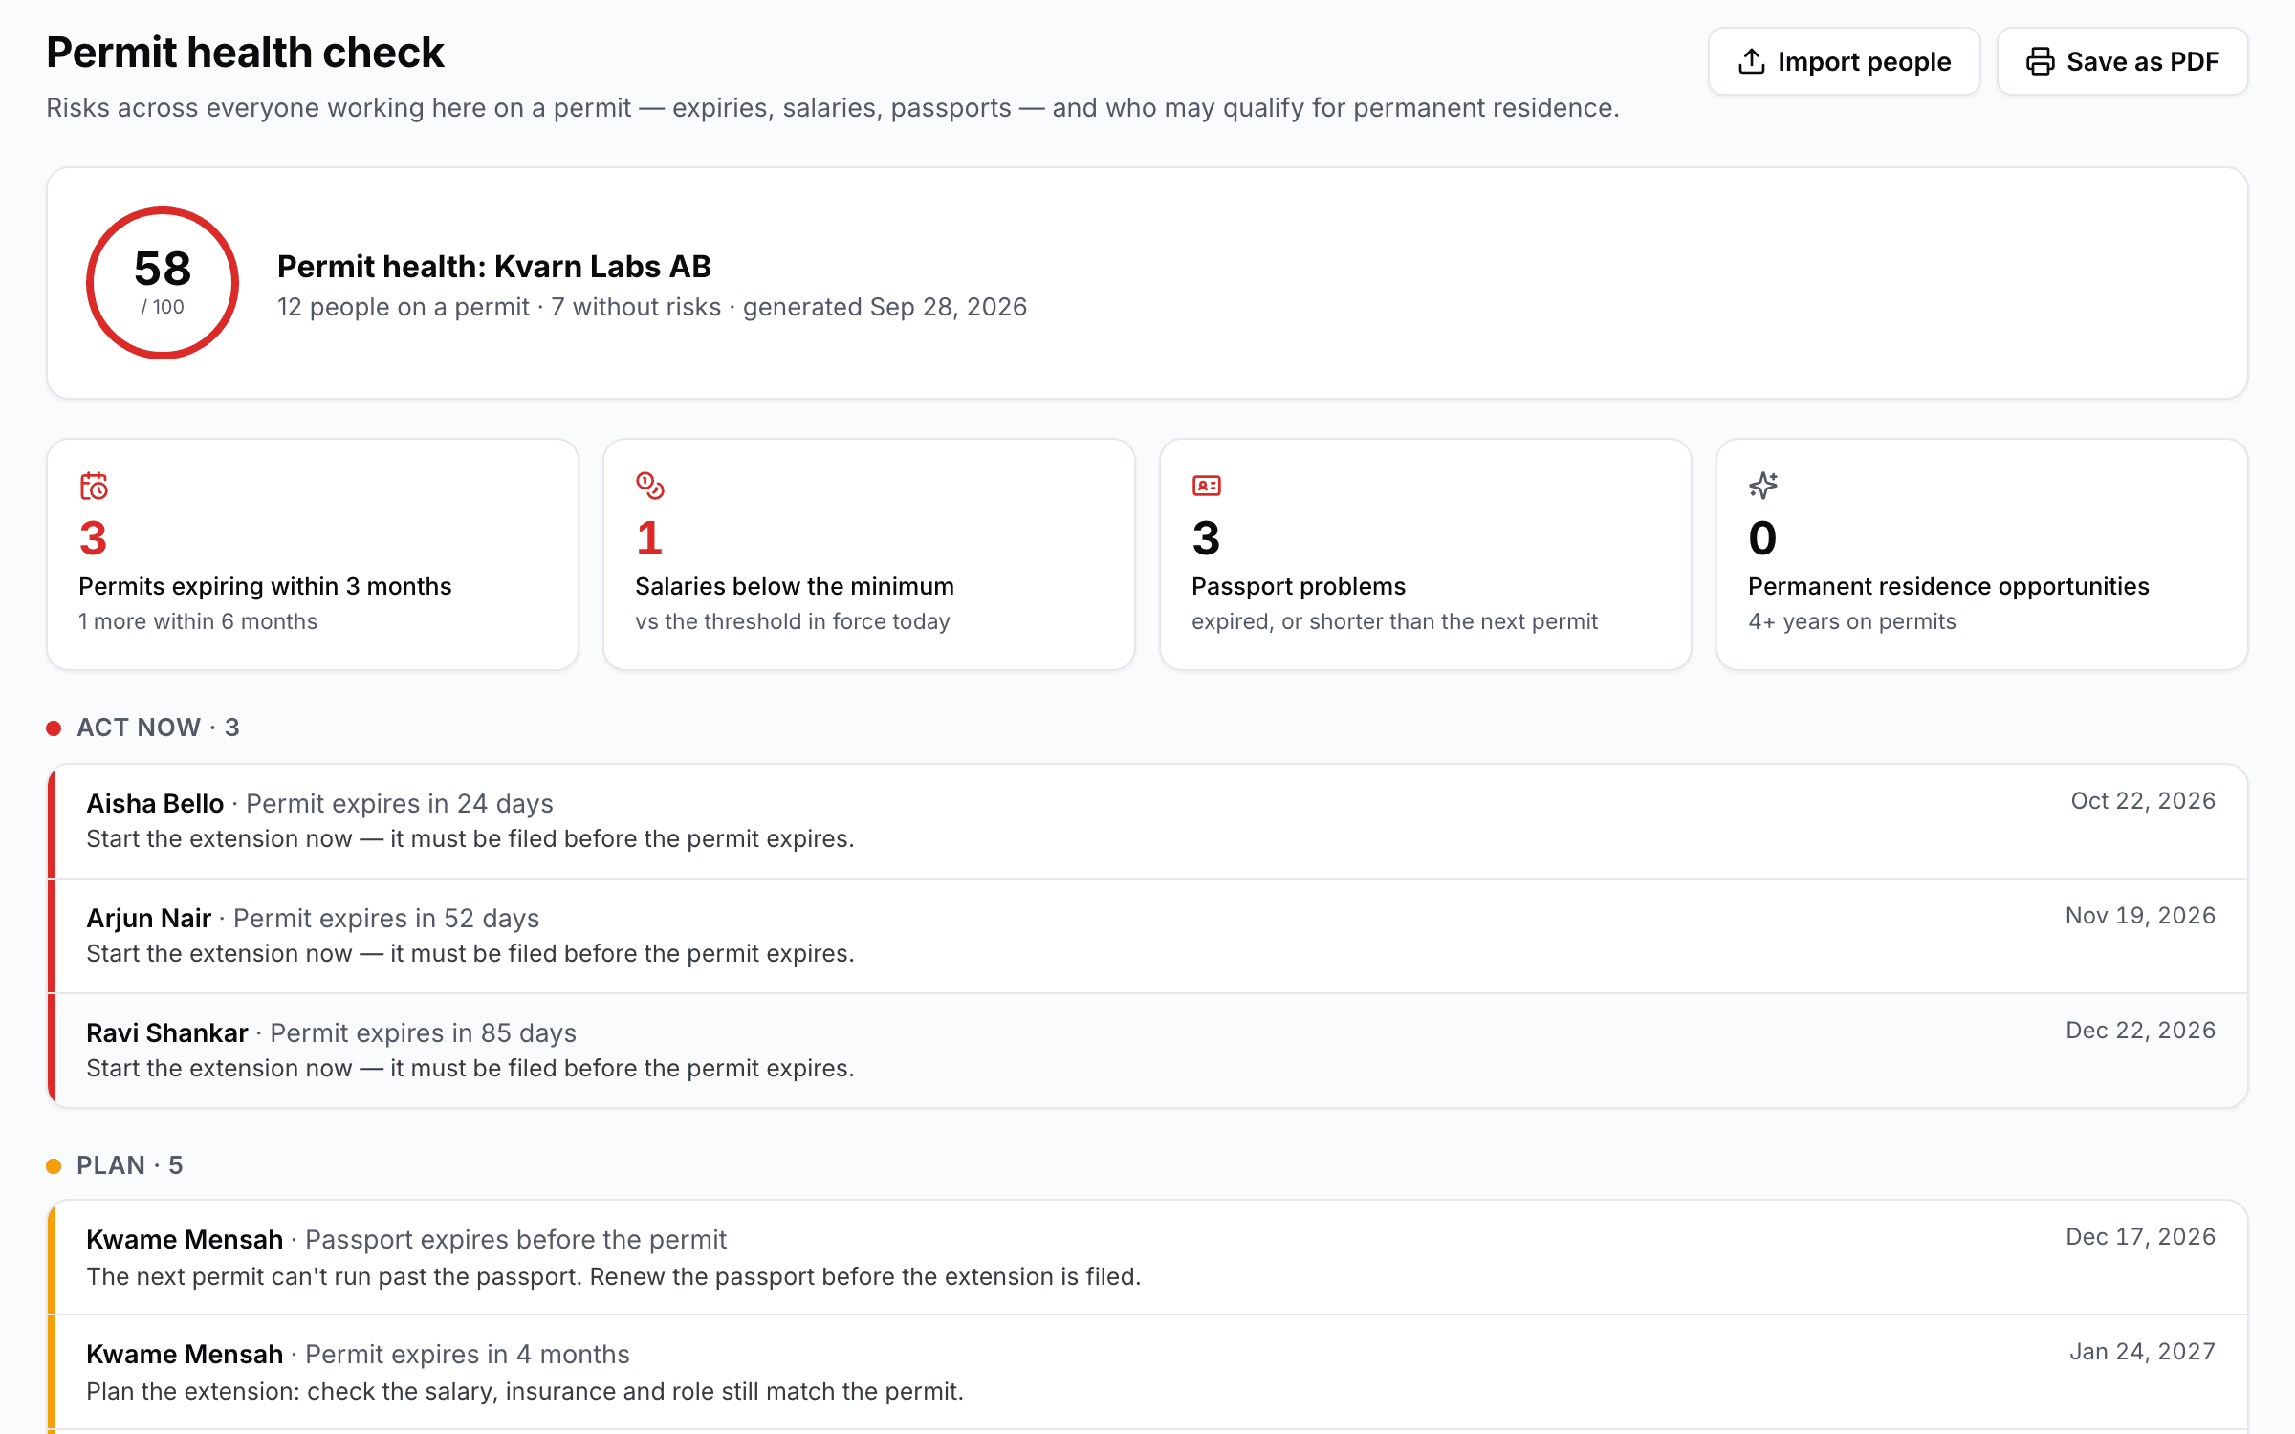Viewport: 2295px width, 1434px height.
Task: Open the Passport problems card
Action: tap(1426, 554)
